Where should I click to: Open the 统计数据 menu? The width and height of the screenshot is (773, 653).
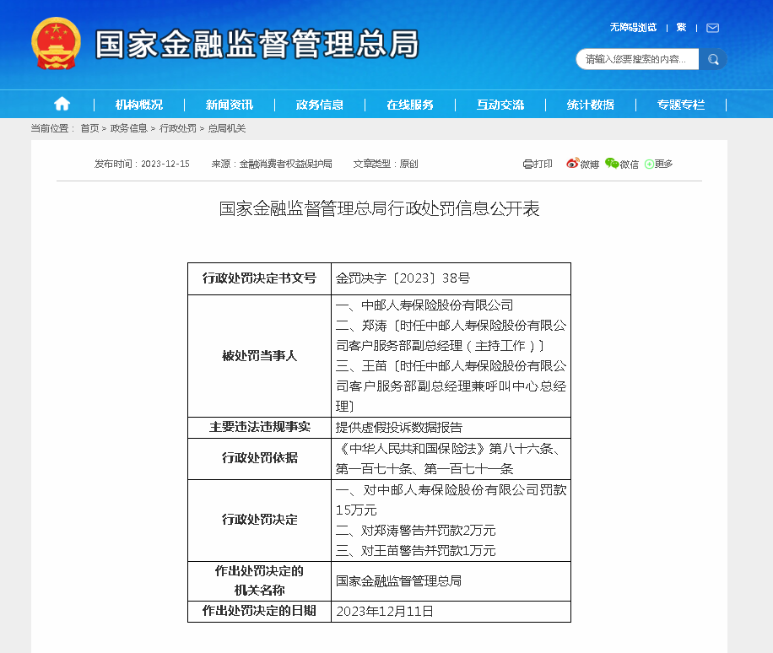(x=591, y=105)
